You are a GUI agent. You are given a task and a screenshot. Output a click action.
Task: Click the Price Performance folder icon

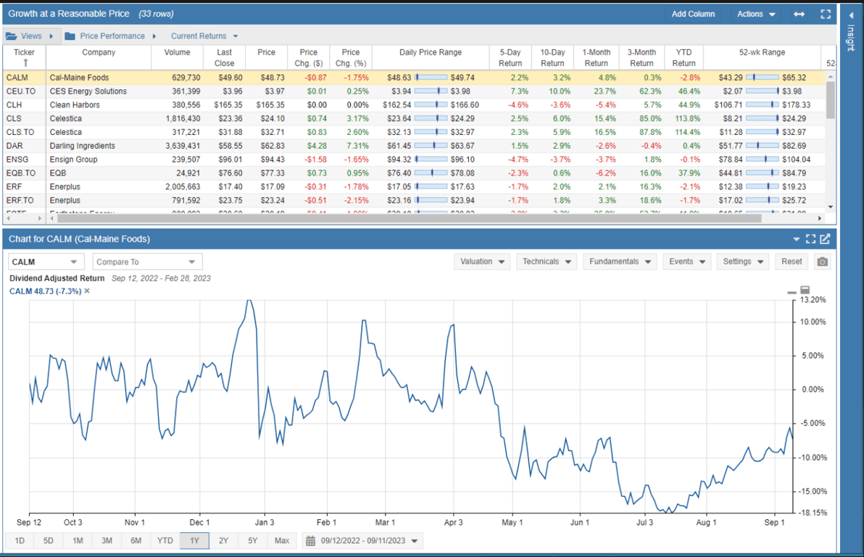70,36
